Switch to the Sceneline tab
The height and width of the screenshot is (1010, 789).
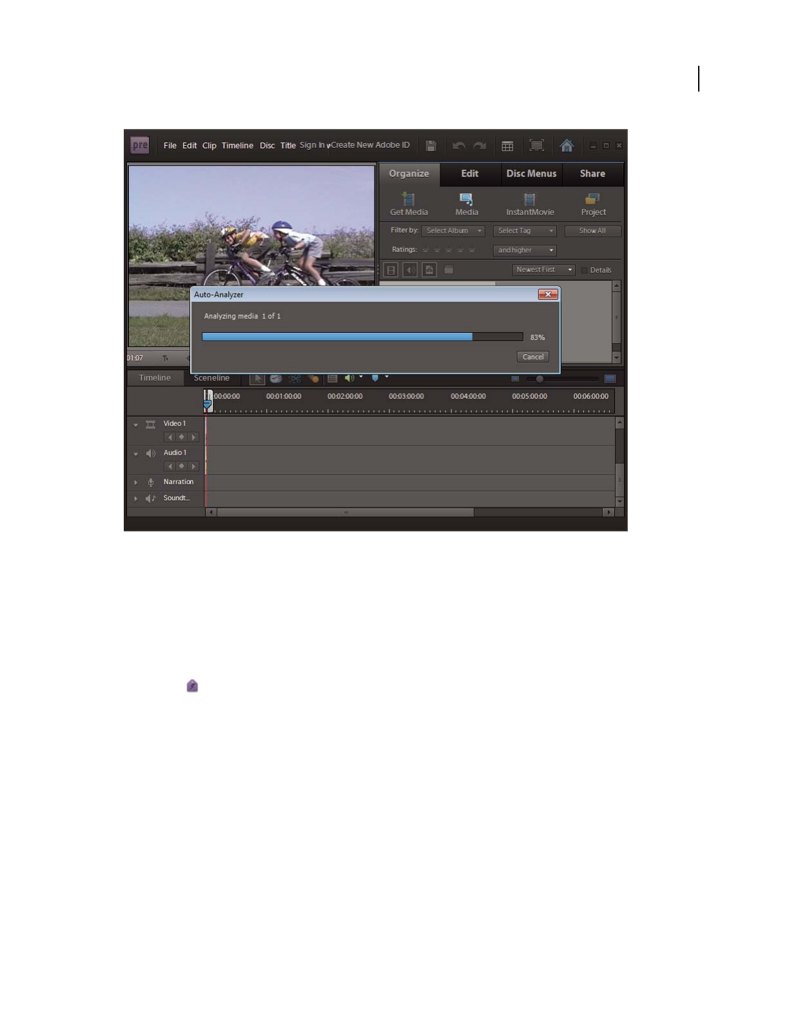pyautogui.click(x=211, y=378)
